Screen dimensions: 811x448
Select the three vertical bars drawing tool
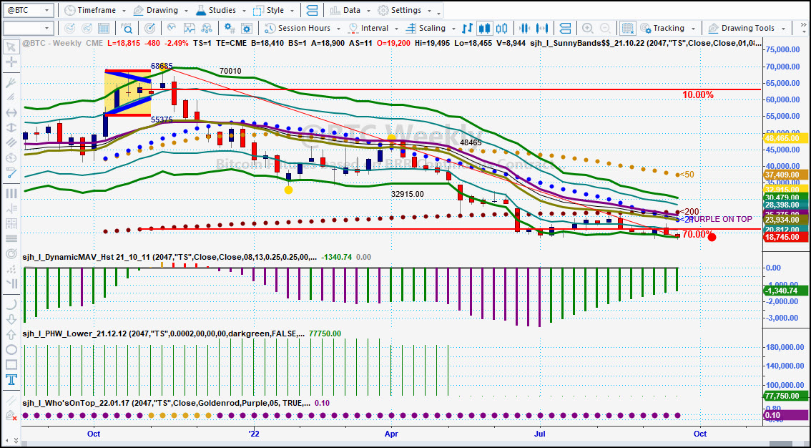coord(10,193)
